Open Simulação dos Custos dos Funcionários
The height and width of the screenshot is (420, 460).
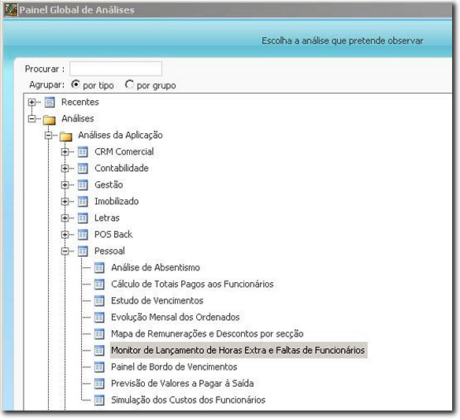point(188,400)
